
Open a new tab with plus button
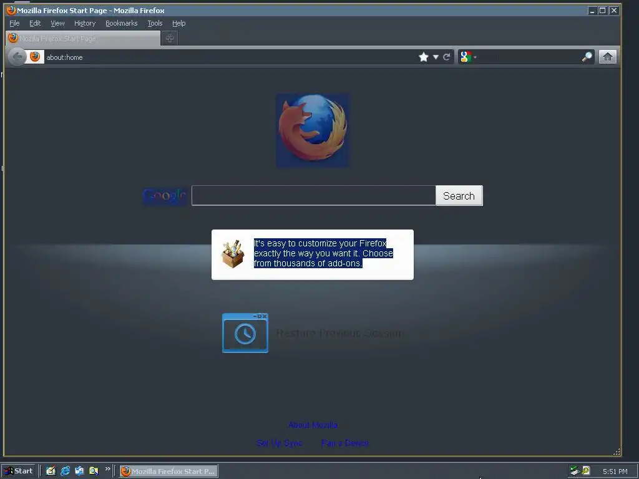tap(170, 38)
